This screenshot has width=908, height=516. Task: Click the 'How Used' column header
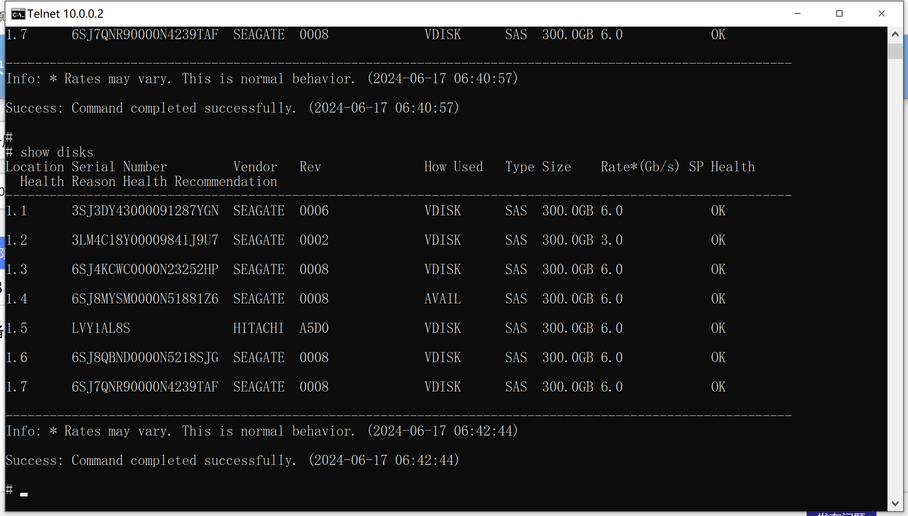click(x=453, y=167)
